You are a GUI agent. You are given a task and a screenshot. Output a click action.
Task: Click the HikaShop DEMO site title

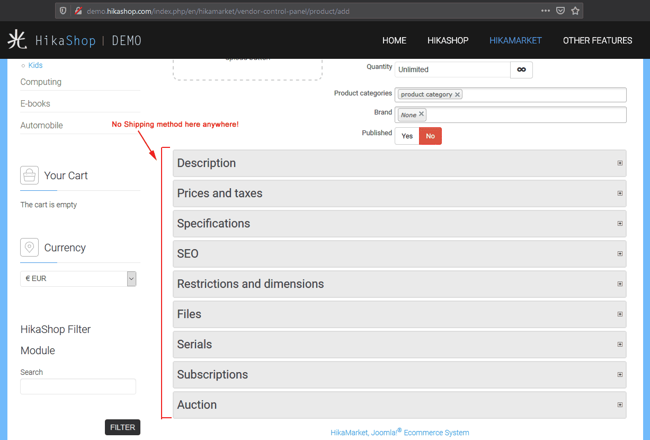point(88,40)
